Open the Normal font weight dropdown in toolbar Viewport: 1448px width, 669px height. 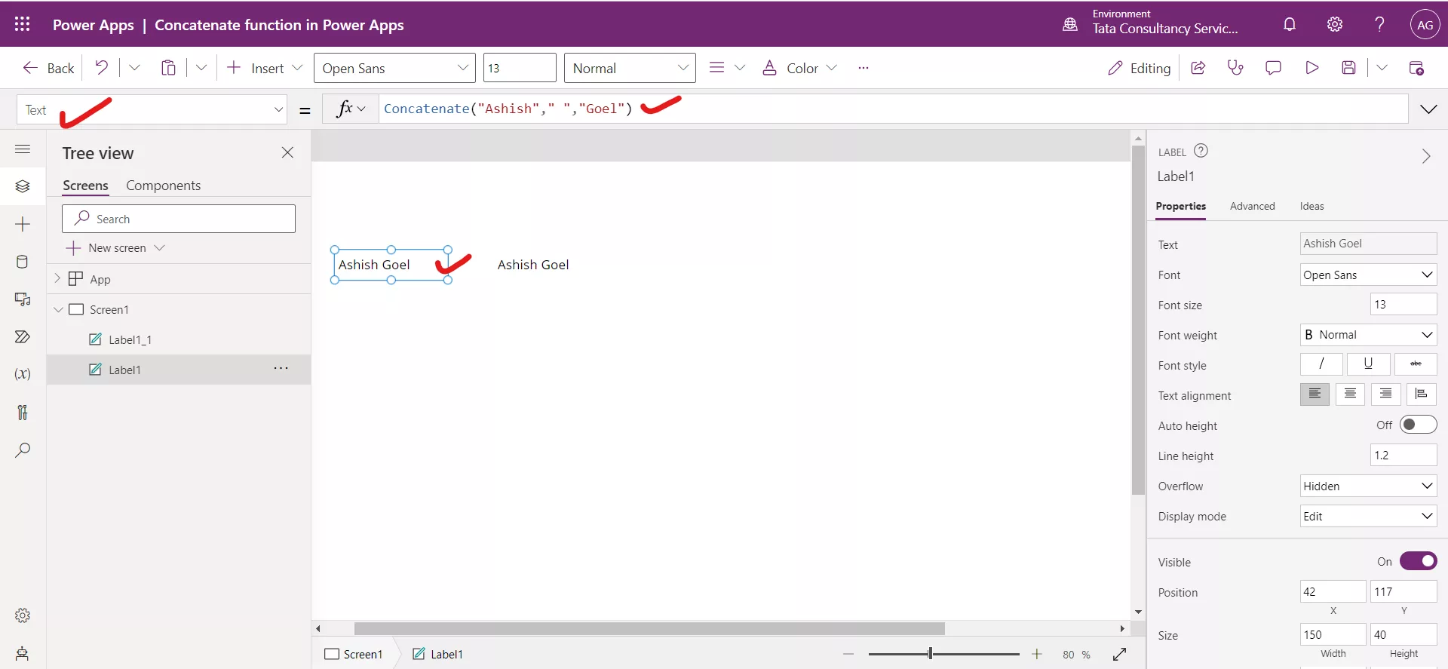[630, 68]
